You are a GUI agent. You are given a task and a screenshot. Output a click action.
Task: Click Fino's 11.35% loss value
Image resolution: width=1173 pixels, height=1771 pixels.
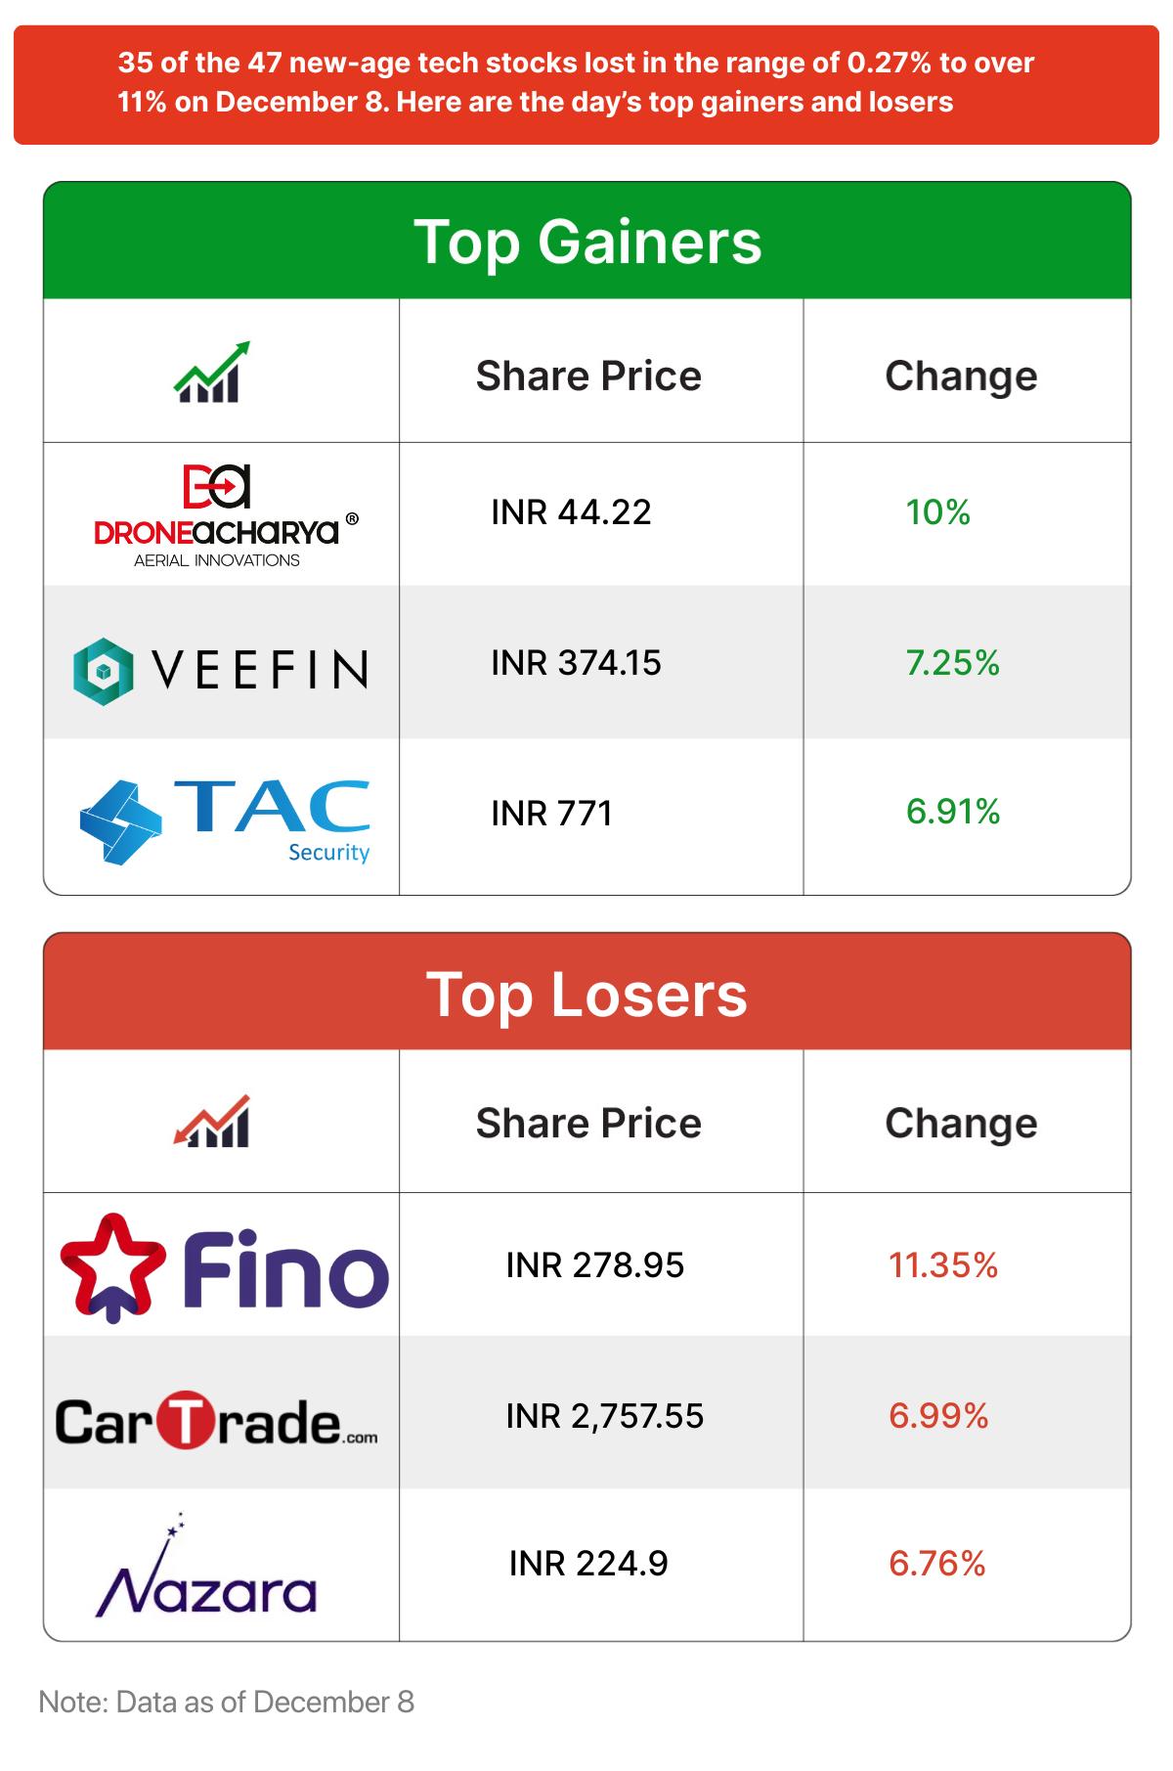[942, 1265]
